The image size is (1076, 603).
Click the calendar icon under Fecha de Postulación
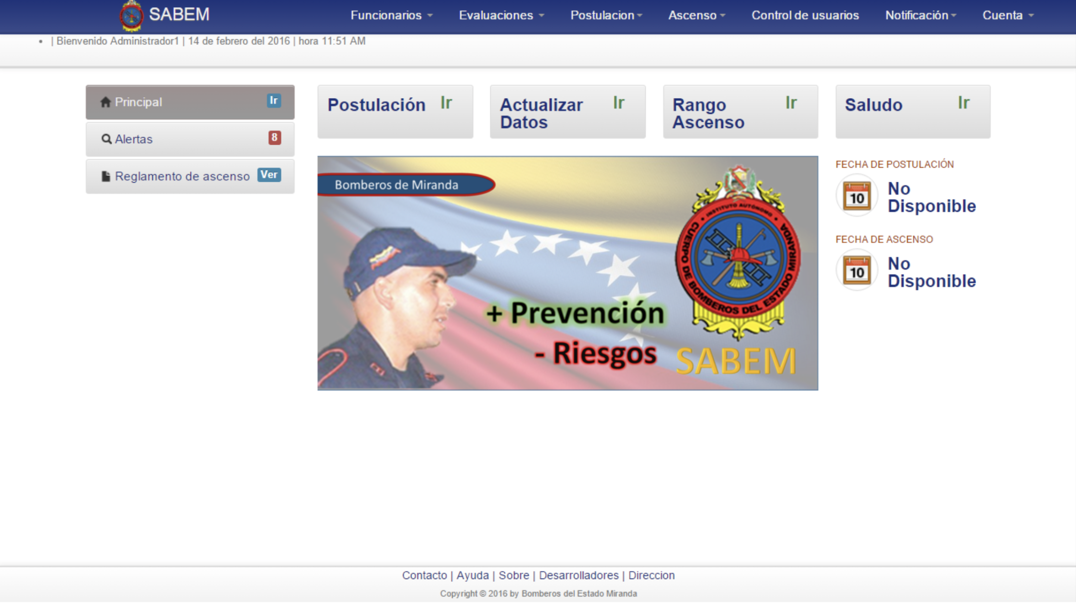[856, 195]
